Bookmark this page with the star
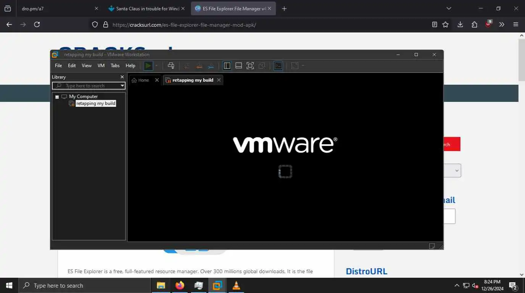525x293 pixels. coord(445,24)
